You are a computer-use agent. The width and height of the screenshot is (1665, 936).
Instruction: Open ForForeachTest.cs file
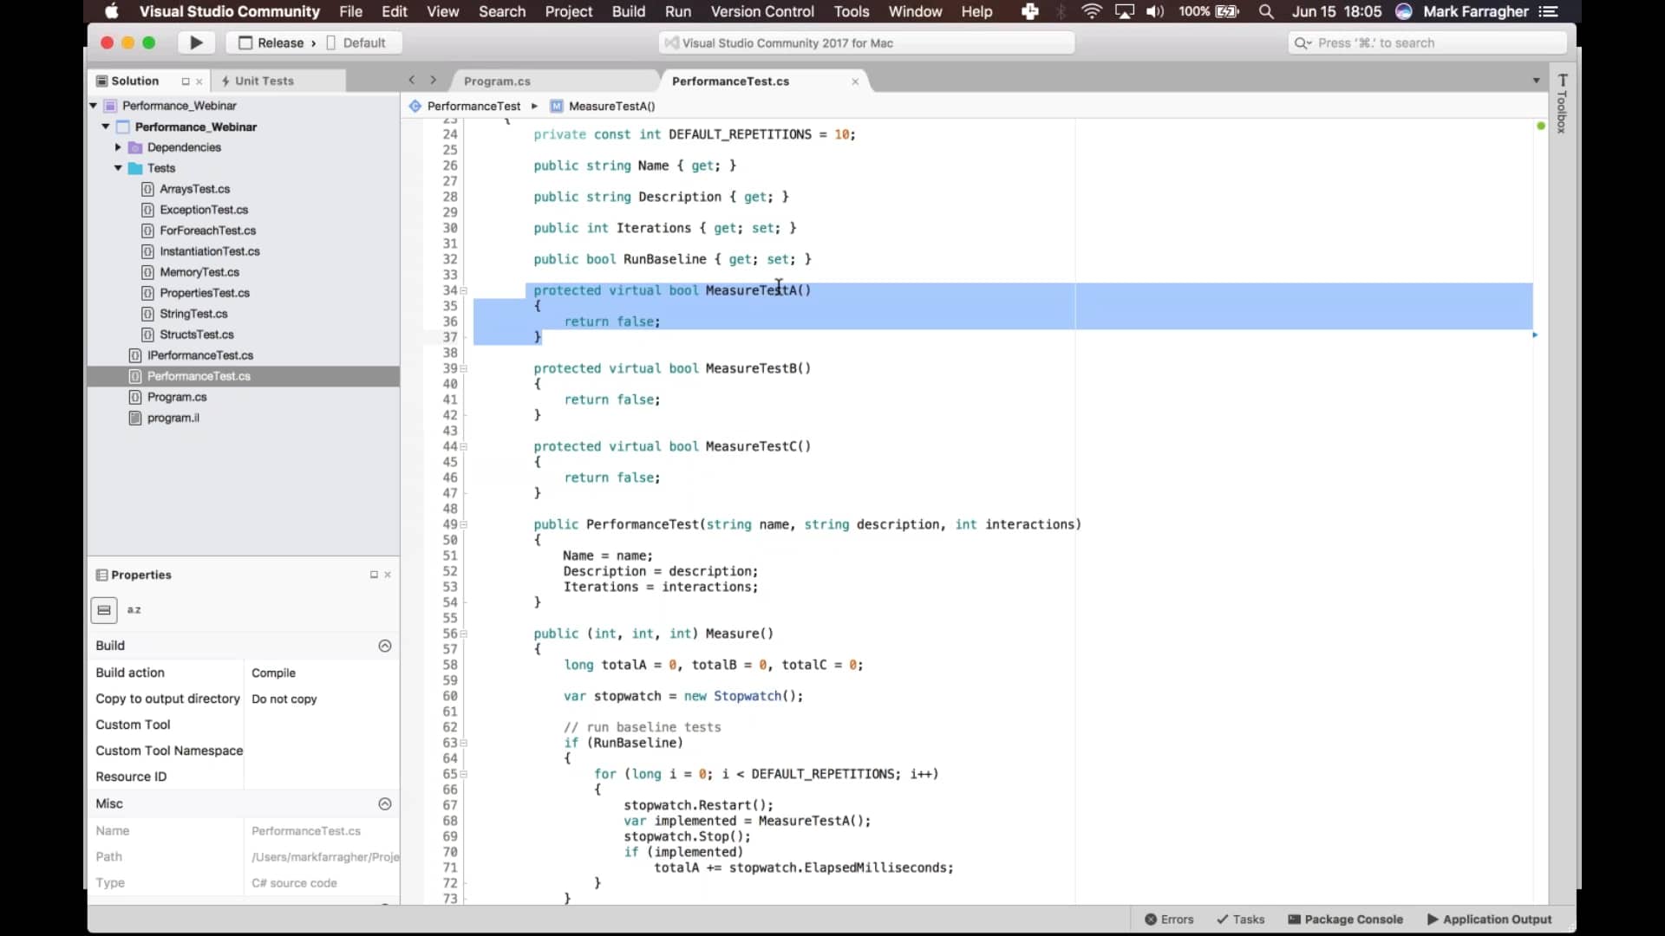coord(207,231)
